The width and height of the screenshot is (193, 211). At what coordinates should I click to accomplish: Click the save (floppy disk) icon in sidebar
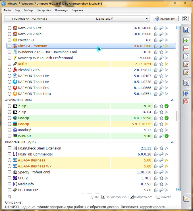[186, 30]
